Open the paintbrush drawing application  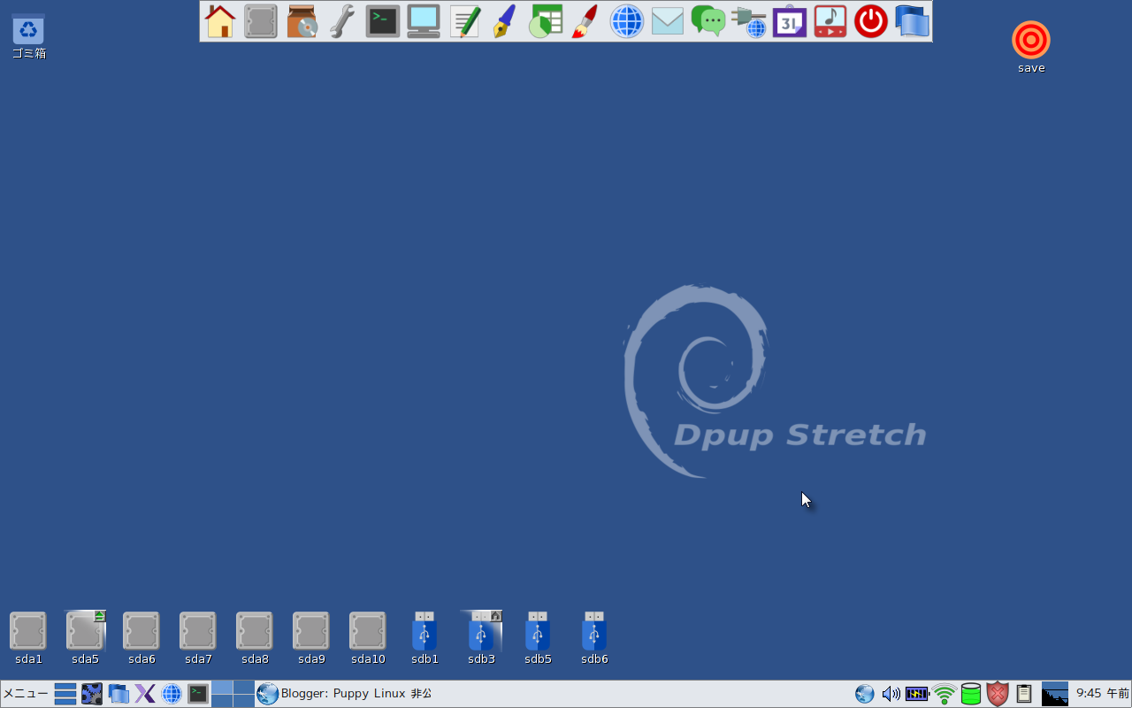tap(585, 20)
